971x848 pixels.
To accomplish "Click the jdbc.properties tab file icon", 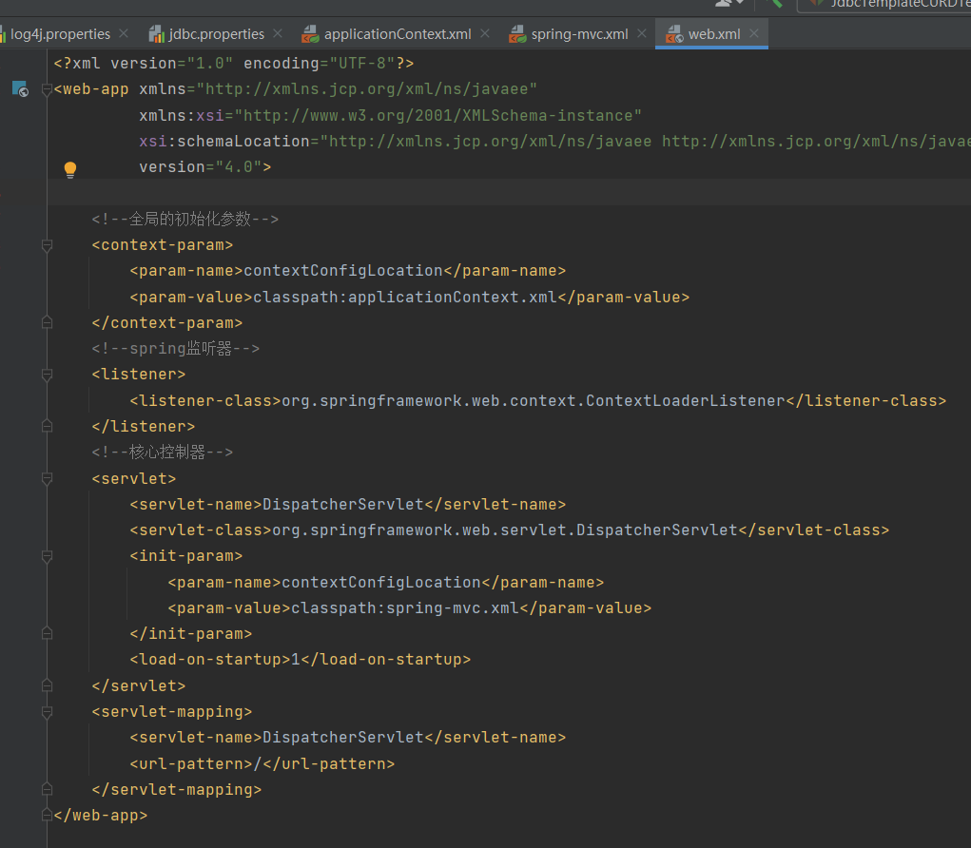I will pyautogui.click(x=156, y=34).
